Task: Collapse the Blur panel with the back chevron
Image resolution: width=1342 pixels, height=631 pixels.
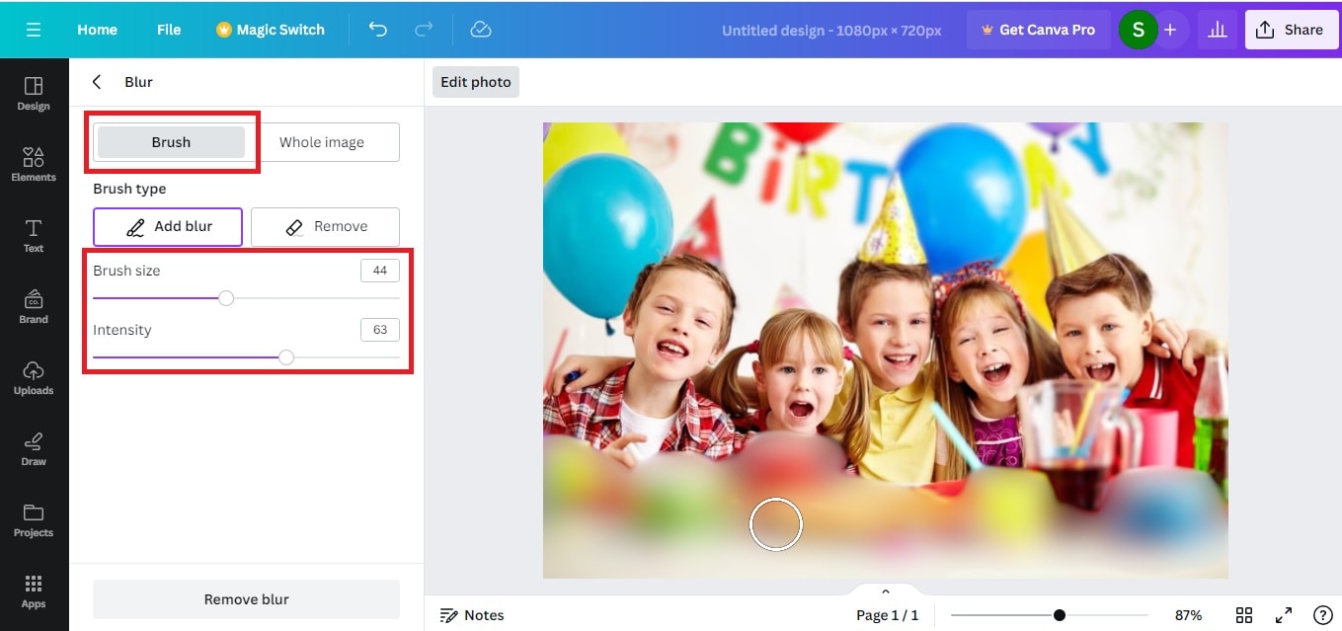Action: pyautogui.click(x=96, y=82)
